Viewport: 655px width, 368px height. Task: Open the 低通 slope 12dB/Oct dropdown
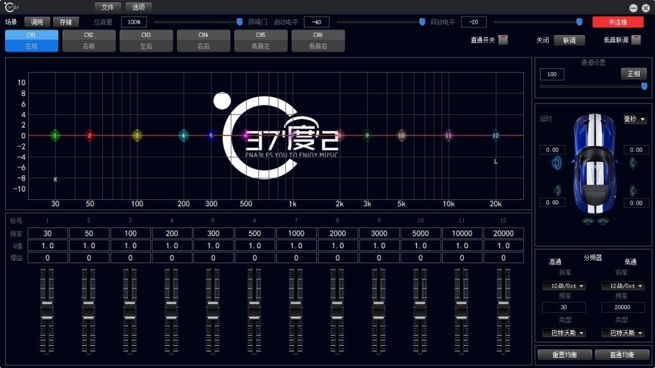(622, 286)
